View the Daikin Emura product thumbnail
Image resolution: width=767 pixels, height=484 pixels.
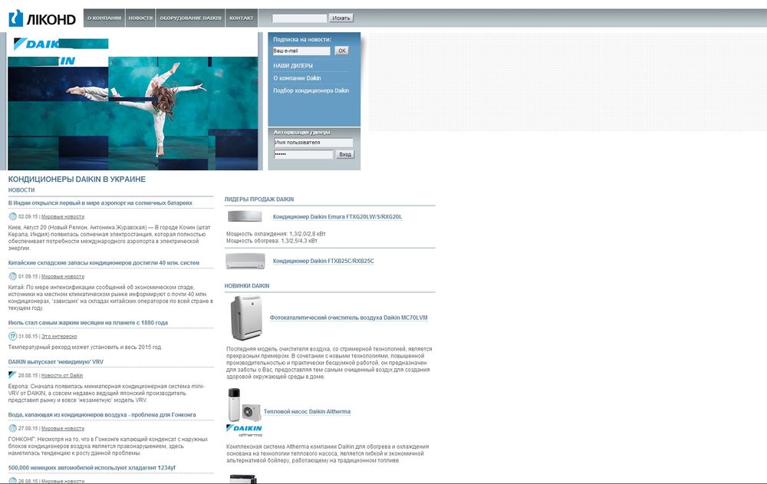coord(245,216)
